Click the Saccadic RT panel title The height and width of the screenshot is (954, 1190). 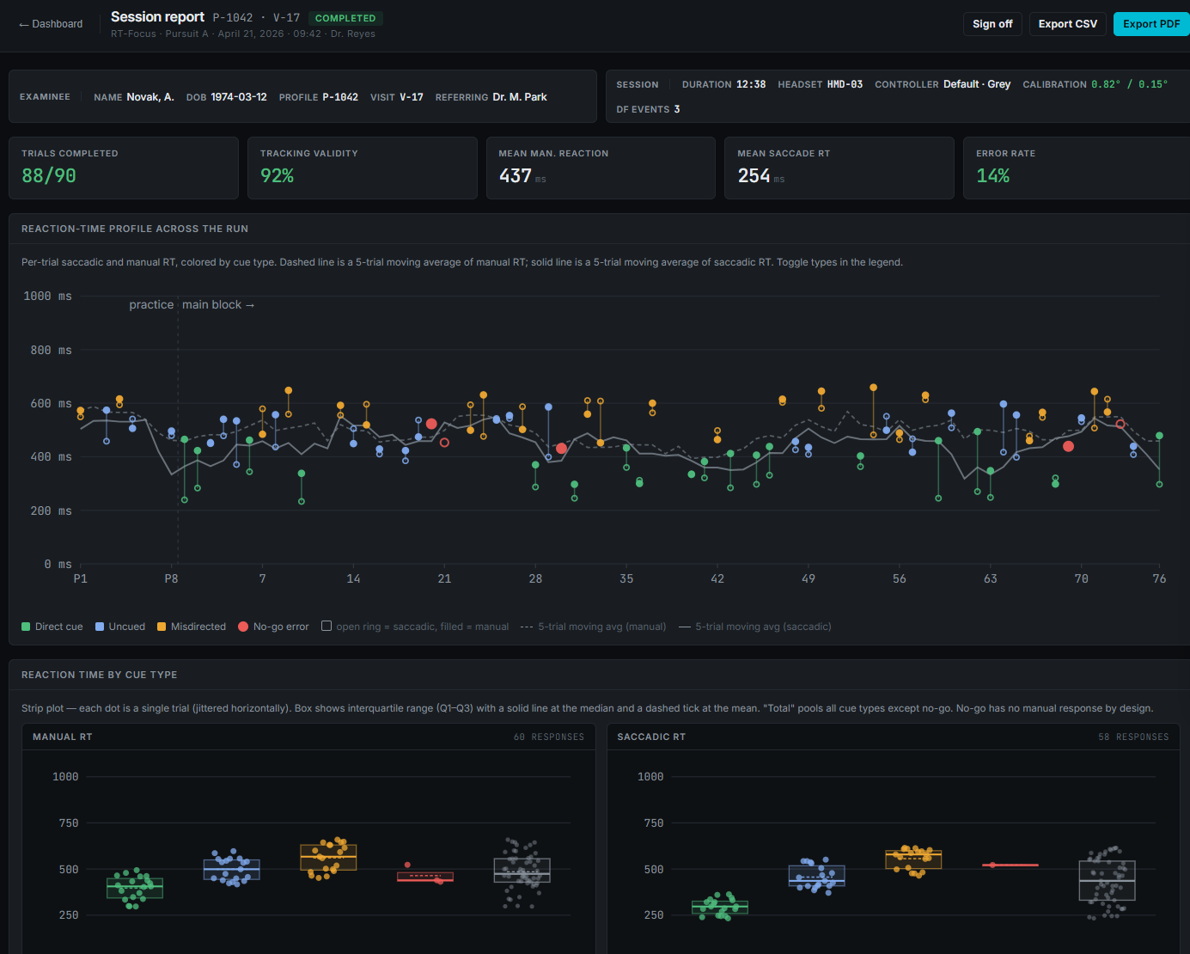651,737
